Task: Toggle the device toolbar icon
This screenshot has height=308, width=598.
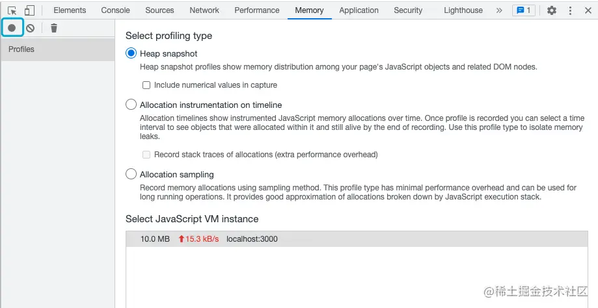Action: pos(29,10)
